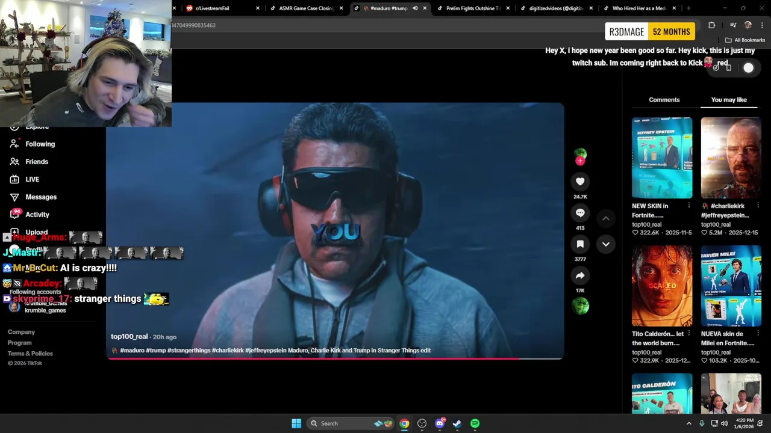Open the Program footer link
The image size is (771, 433).
19,343
